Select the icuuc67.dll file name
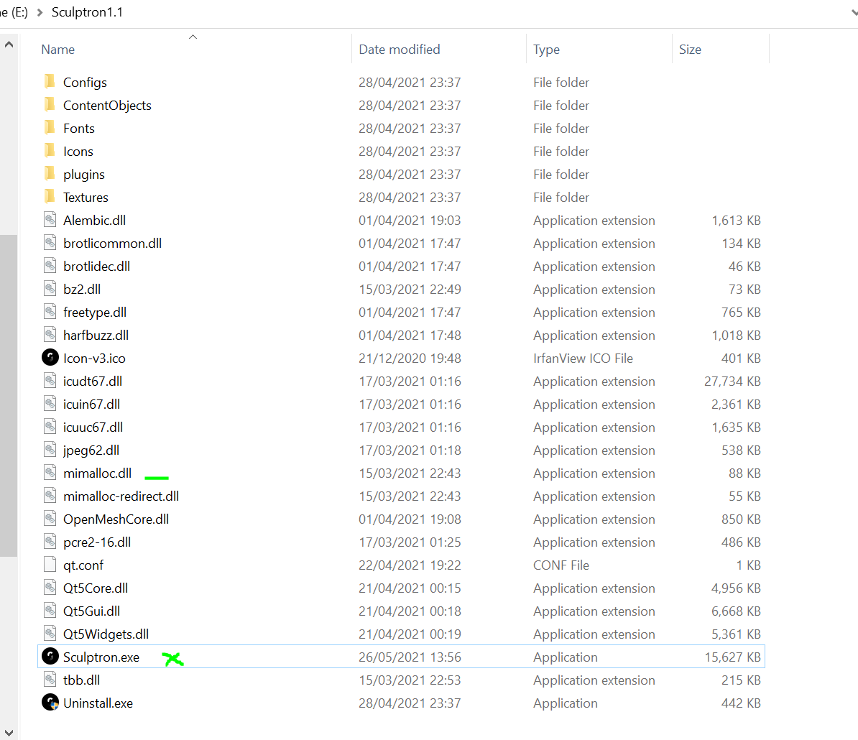 pos(93,427)
